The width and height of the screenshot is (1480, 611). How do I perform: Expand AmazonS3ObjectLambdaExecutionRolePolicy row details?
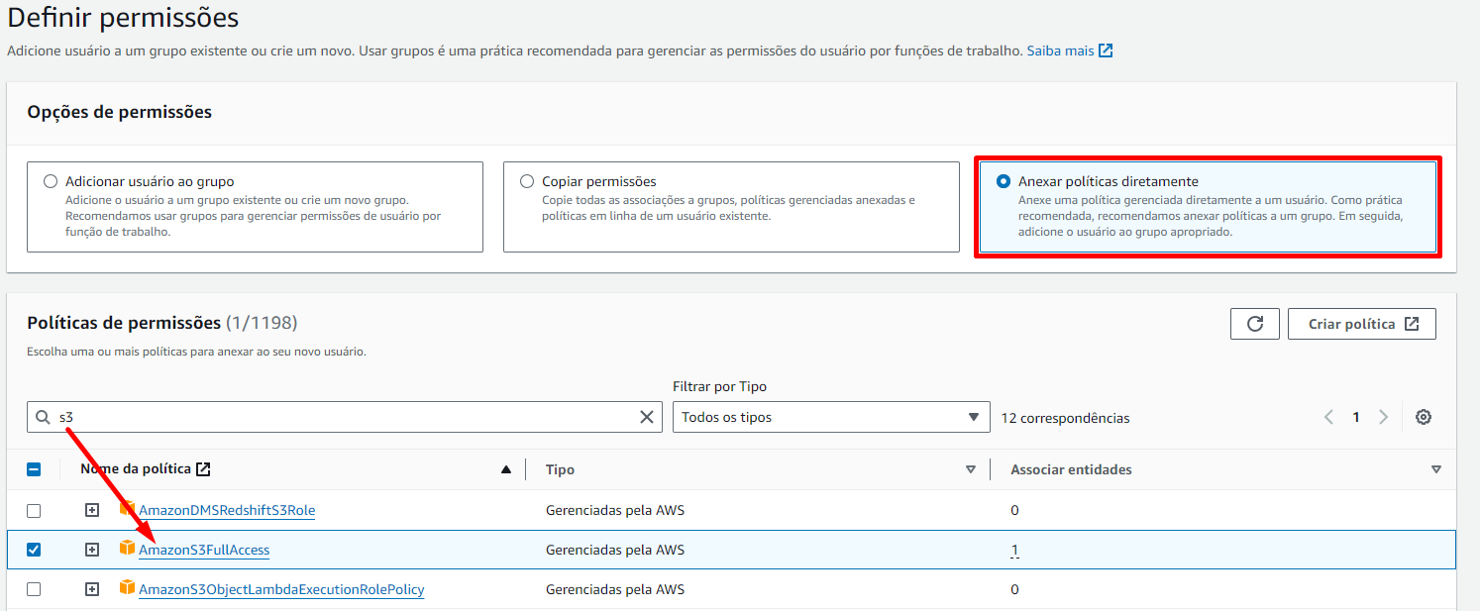(x=92, y=589)
